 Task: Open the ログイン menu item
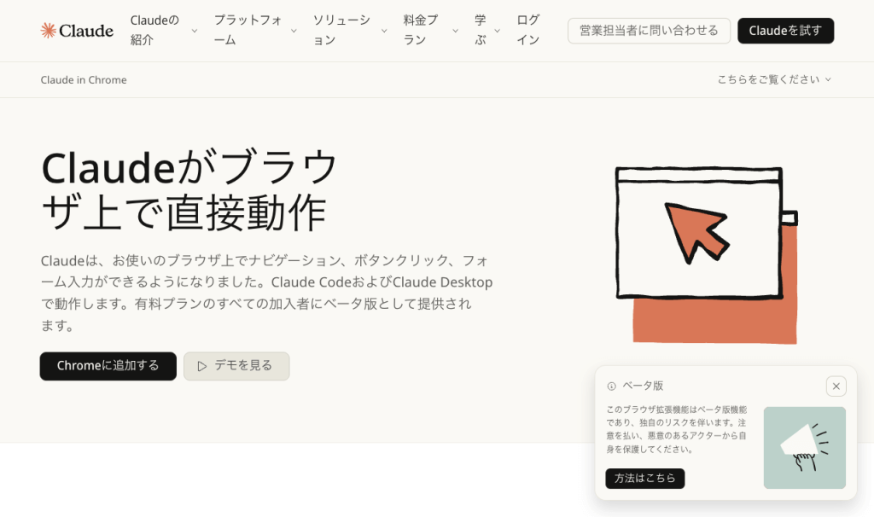(x=527, y=30)
